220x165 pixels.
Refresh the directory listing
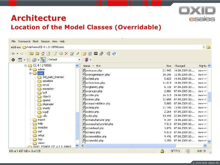click(48, 53)
